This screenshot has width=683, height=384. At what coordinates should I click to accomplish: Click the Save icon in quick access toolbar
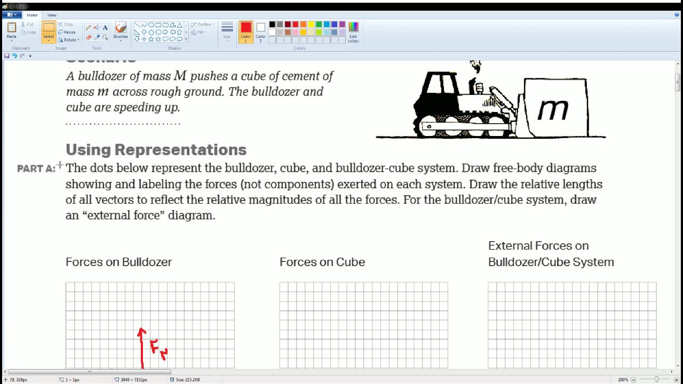(7, 55)
